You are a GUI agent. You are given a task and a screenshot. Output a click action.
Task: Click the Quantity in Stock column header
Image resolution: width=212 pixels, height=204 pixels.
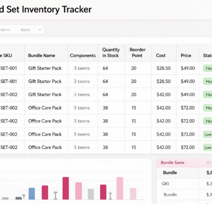tap(111, 53)
